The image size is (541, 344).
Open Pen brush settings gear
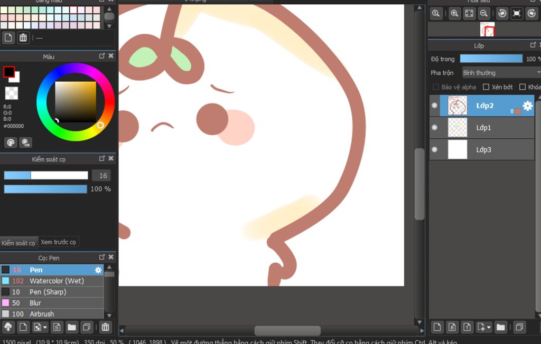tap(98, 270)
